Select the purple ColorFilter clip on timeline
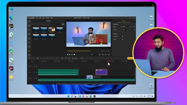187x105 pixels. click(101, 72)
